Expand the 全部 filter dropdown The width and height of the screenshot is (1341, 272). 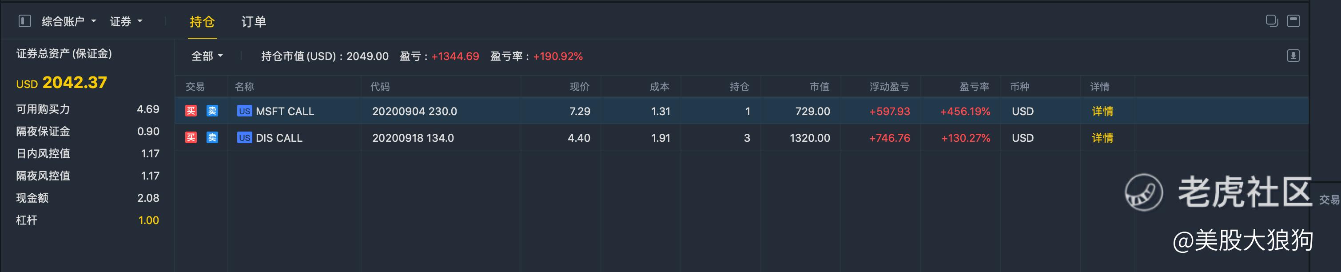pos(207,56)
